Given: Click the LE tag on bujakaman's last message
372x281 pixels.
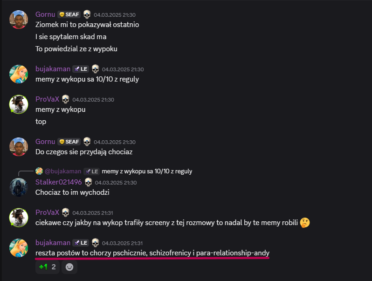Looking at the screenshot, I should point(81,243).
